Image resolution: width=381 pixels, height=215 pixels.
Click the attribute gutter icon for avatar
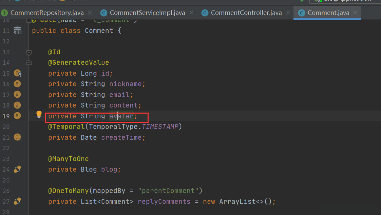tap(17, 116)
